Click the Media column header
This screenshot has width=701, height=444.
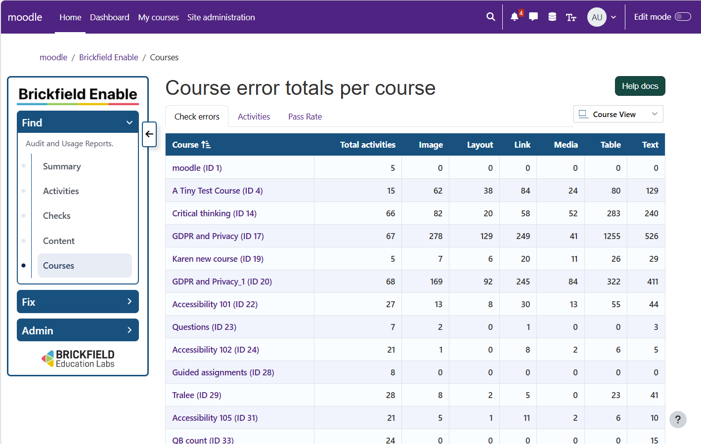[566, 145]
